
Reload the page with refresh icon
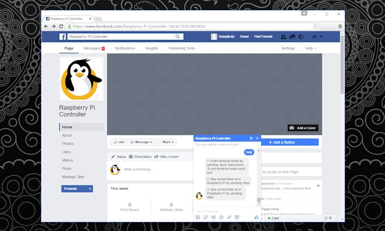(x=61, y=26)
